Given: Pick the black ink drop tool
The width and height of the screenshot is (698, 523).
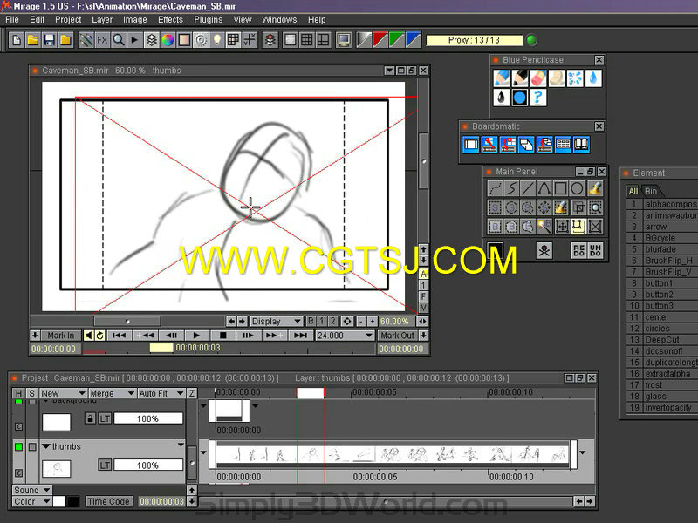Looking at the screenshot, I should (x=502, y=98).
